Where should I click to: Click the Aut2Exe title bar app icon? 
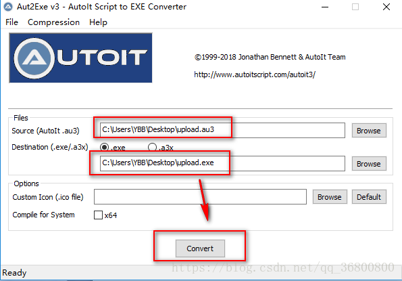8,7
